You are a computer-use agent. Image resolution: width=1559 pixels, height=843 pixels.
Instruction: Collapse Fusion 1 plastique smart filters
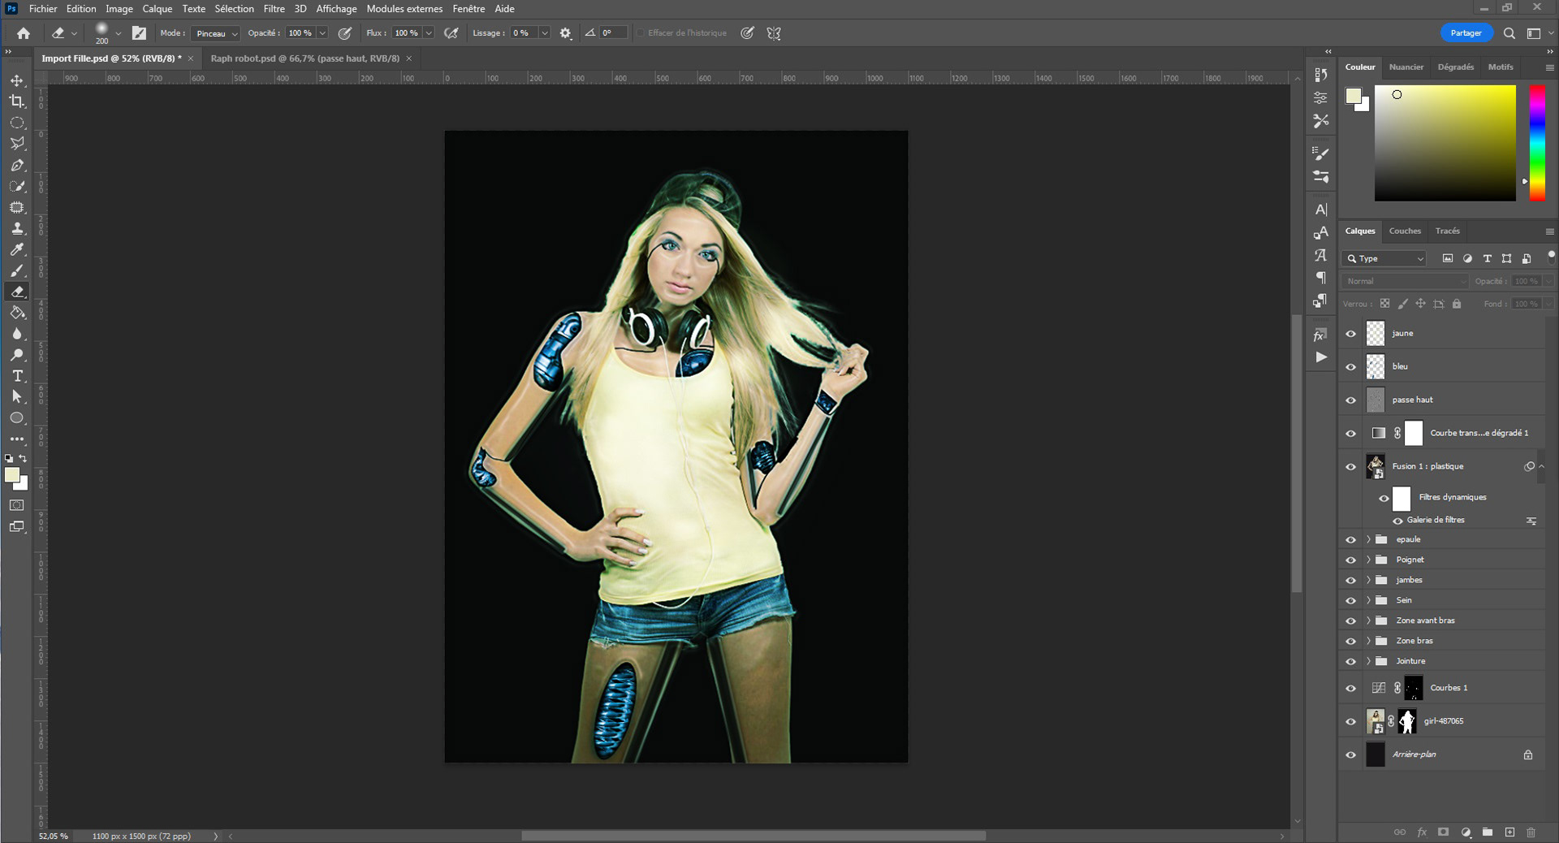[1541, 466]
